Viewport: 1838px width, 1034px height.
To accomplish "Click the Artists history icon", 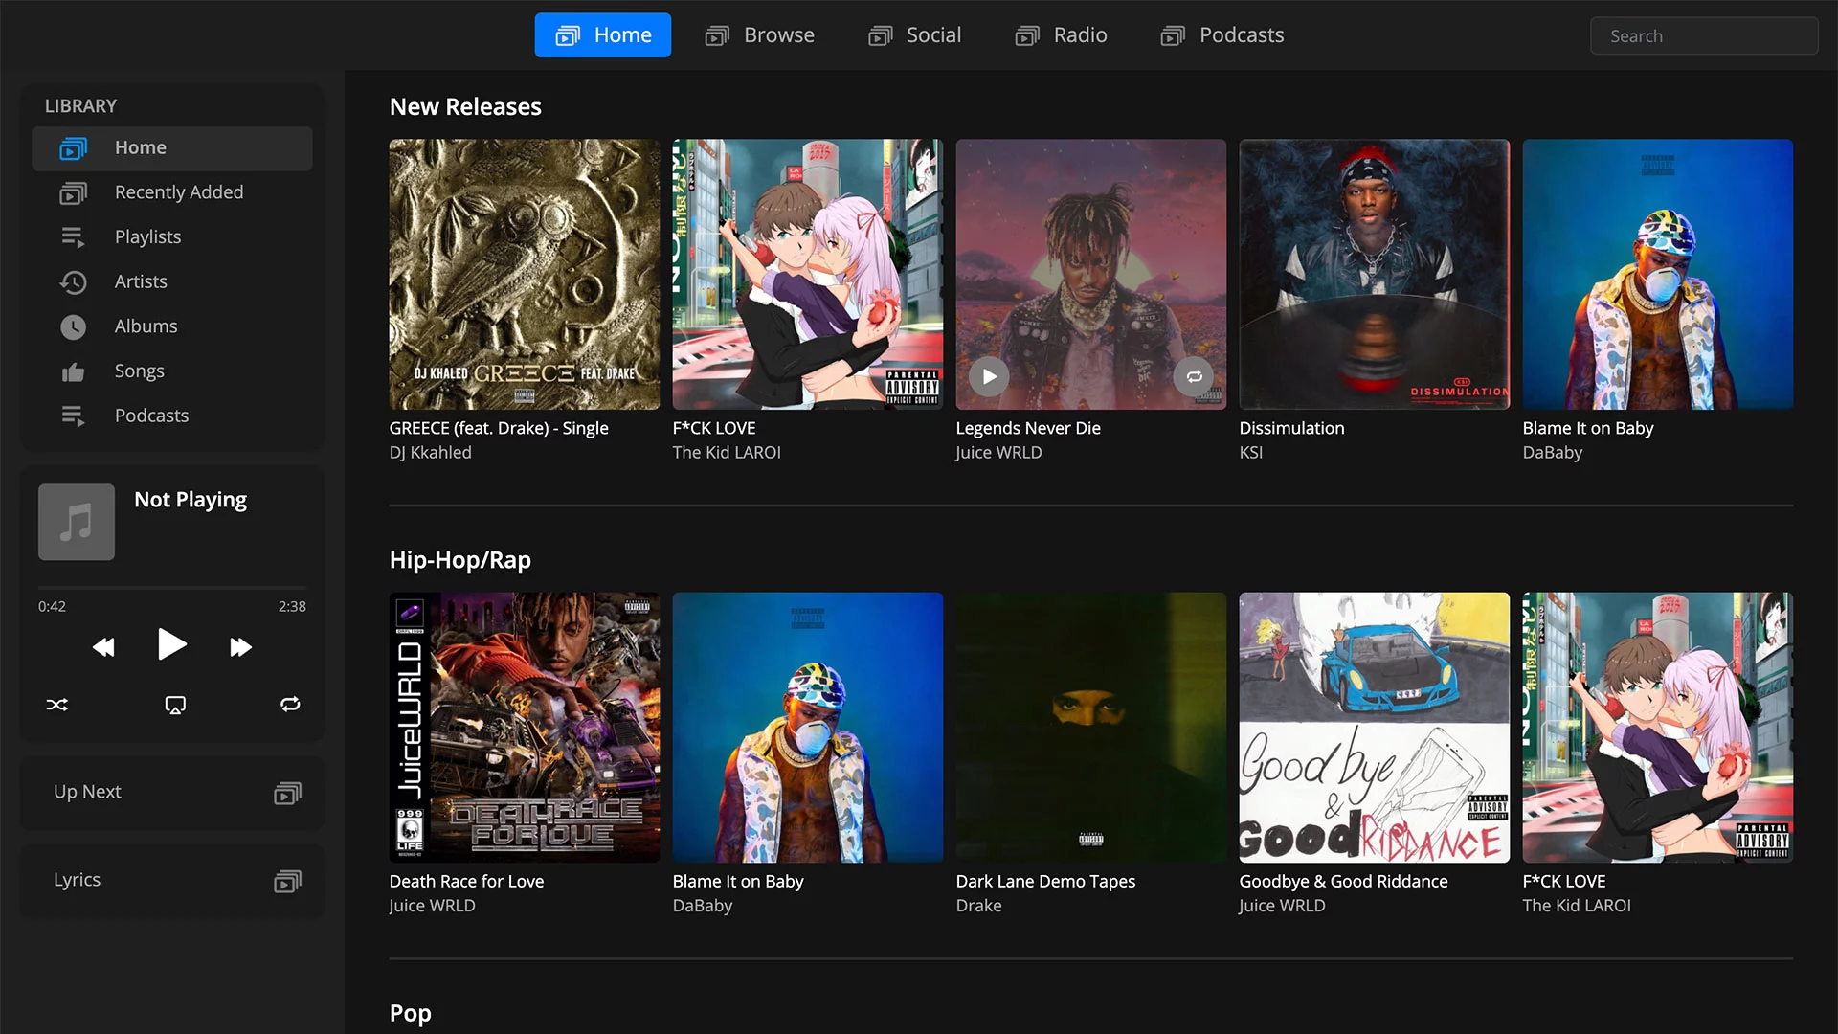I will click(74, 282).
